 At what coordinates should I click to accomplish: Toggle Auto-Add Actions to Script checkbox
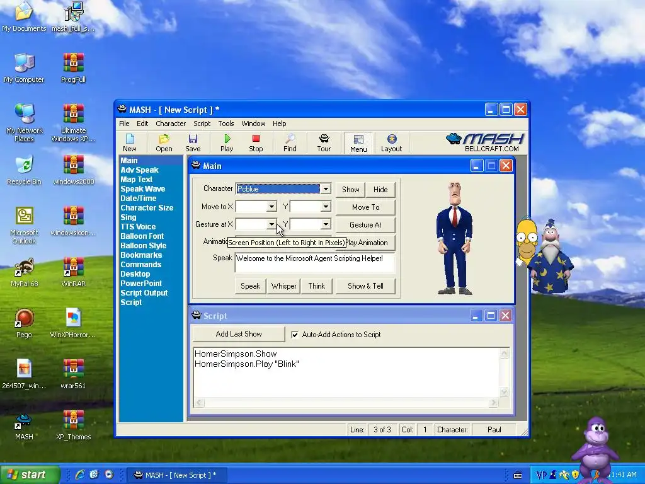pyautogui.click(x=295, y=335)
